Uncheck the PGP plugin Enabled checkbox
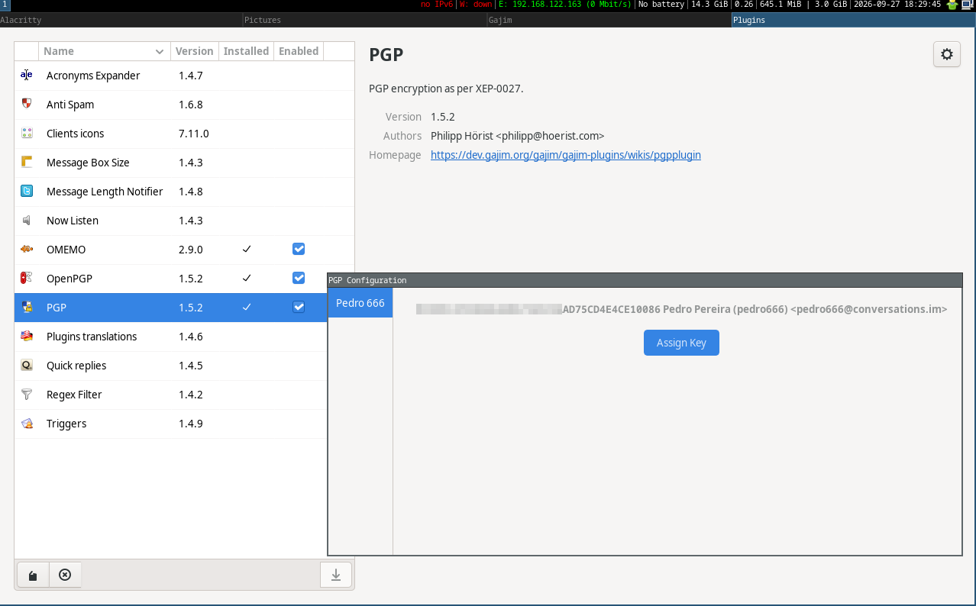 click(299, 307)
